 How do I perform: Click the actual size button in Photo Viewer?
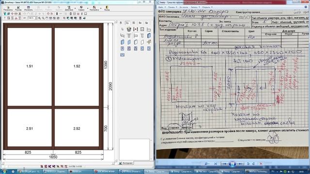point(216,164)
